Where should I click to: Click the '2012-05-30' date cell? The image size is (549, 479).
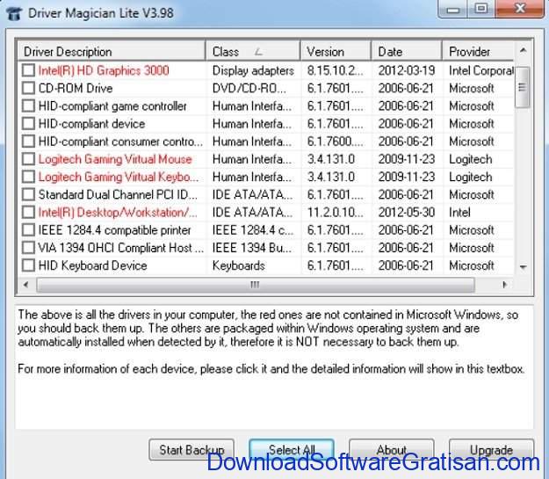[x=407, y=213]
